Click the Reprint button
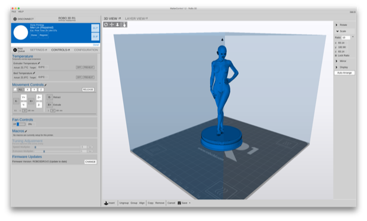Viewport: 367px width, 221px height. (44, 35)
